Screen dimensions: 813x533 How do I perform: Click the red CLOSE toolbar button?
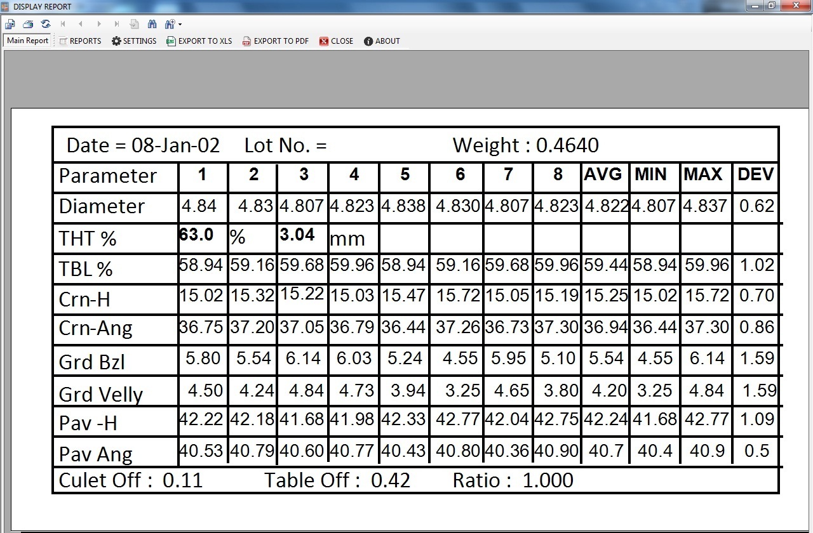pyautogui.click(x=337, y=41)
